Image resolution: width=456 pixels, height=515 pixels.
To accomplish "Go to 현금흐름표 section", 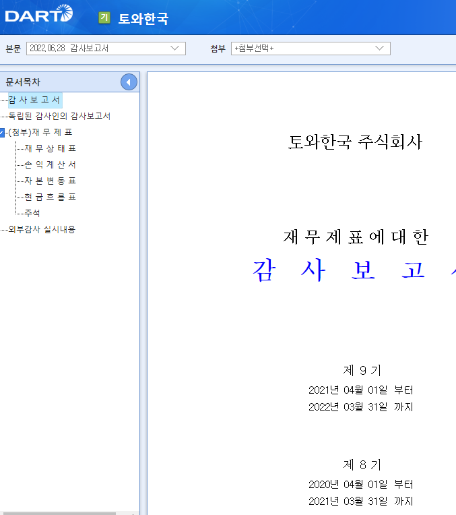I will tap(51, 197).
